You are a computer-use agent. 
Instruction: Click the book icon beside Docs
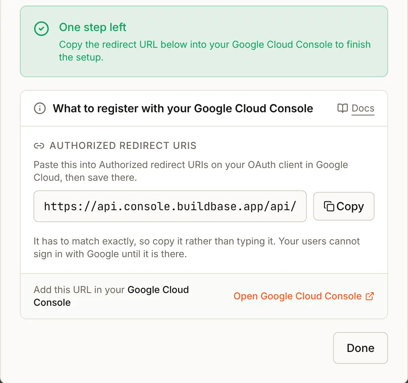click(342, 108)
